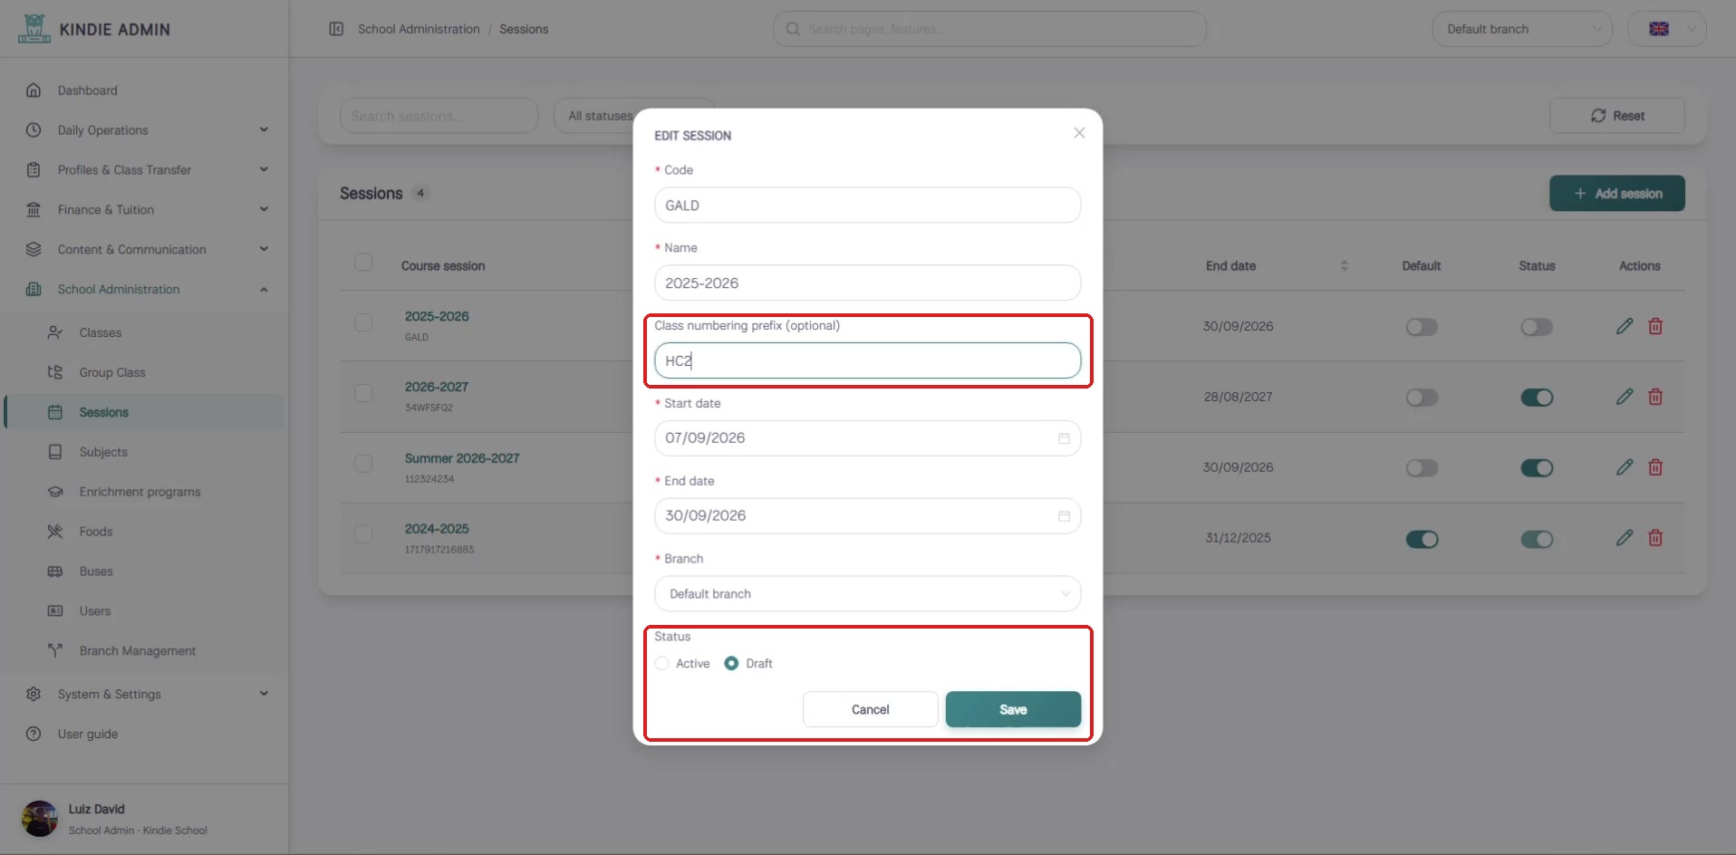Open Default branch selector in top bar
This screenshot has height=855, width=1736.
click(x=1522, y=29)
